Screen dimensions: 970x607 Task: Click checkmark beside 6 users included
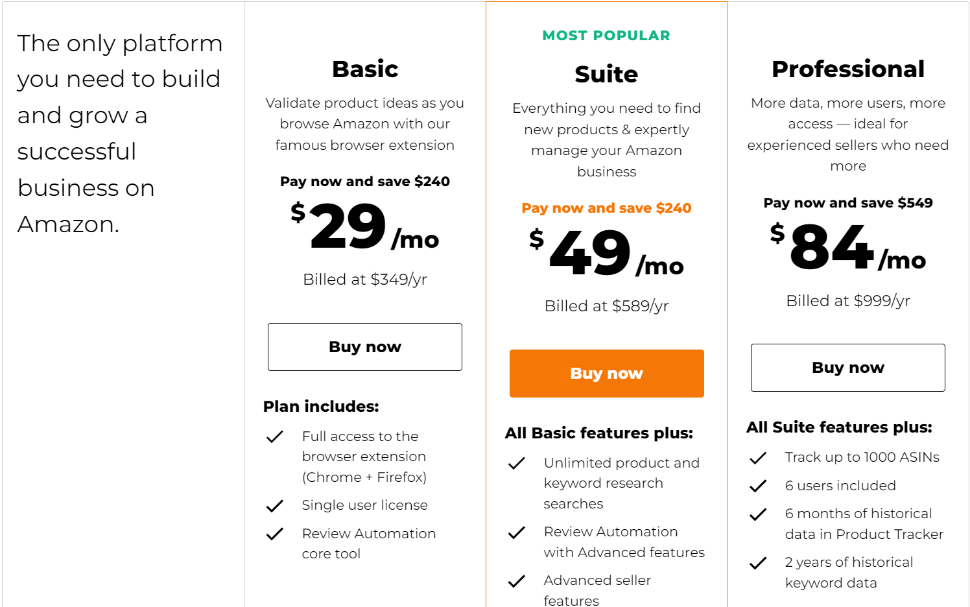tap(758, 486)
